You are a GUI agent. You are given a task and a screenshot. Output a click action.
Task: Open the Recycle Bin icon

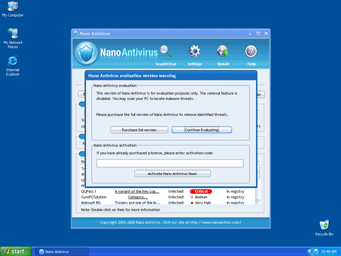[324, 225]
